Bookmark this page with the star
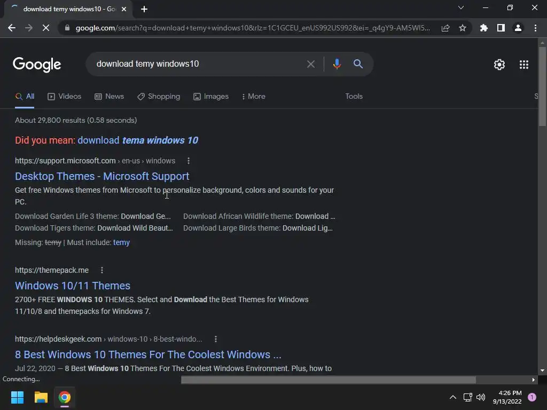The height and width of the screenshot is (410, 547). (x=463, y=28)
